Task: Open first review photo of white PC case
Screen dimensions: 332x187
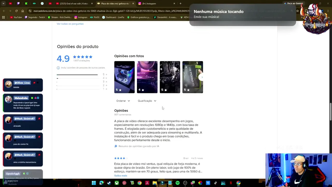Action: (125, 77)
